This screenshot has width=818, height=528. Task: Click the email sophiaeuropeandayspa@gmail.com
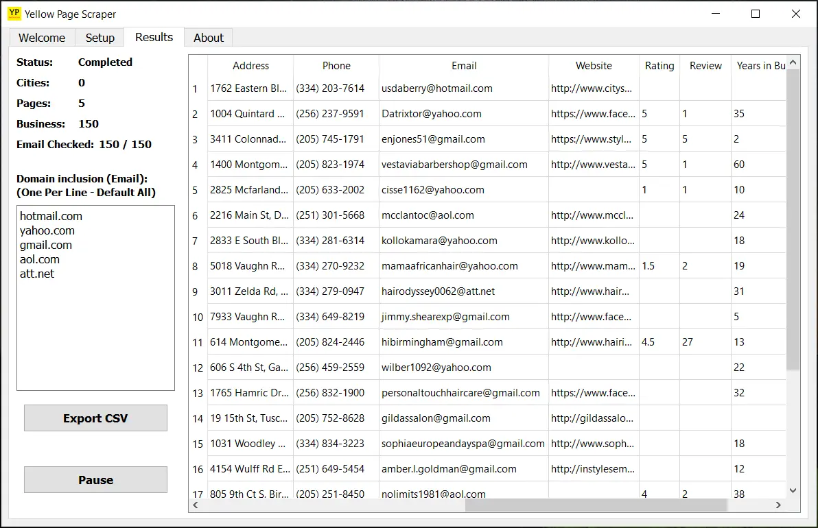(x=463, y=444)
